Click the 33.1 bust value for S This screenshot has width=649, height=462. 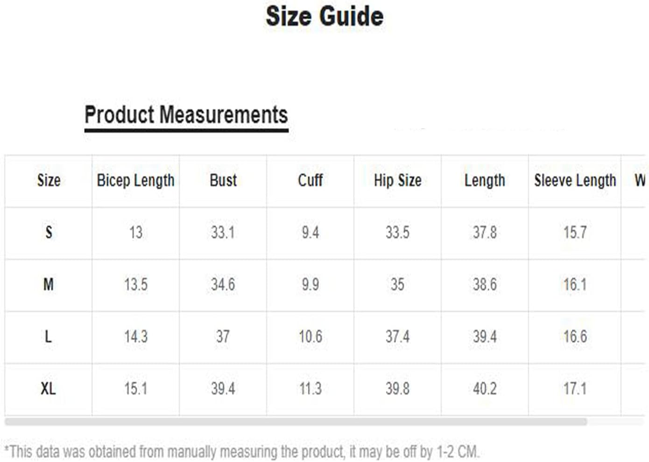223,232
